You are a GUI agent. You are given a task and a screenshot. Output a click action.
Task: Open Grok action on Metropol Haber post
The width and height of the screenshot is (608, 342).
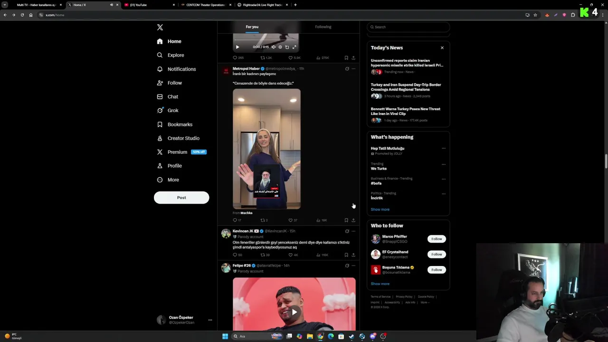coord(347,69)
